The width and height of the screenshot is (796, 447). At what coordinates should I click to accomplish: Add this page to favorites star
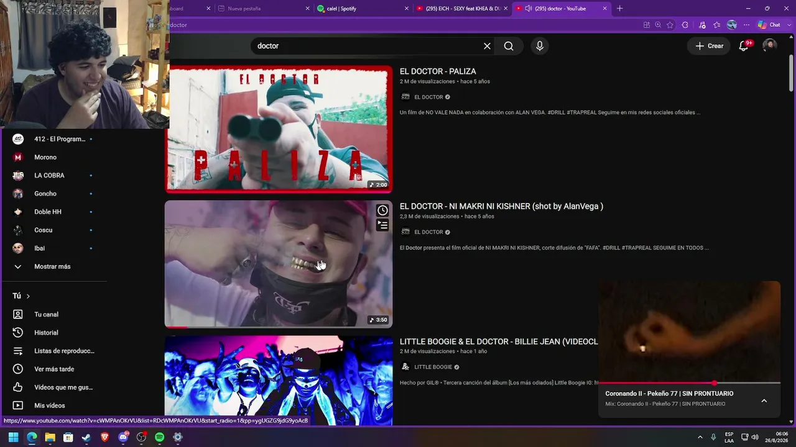coord(670,25)
